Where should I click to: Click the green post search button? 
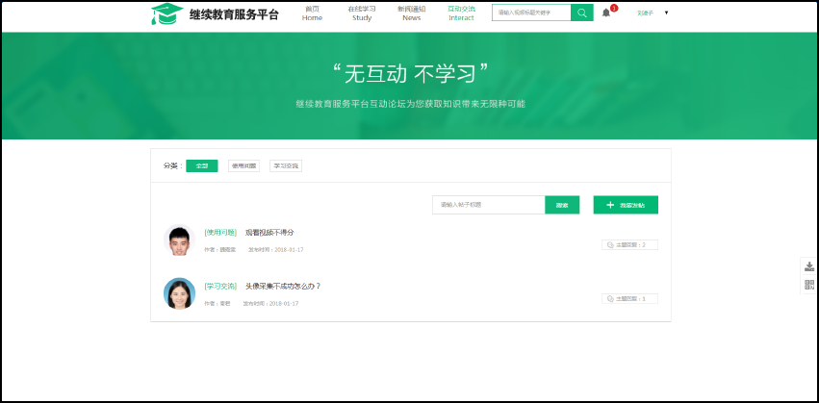(562, 205)
